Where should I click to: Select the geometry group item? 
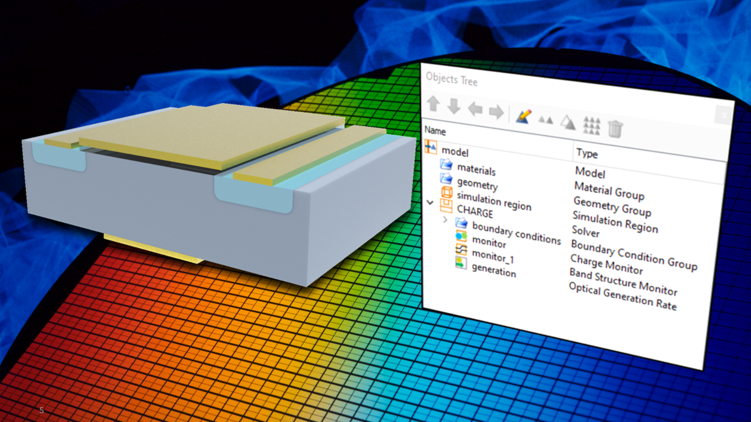[477, 184]
